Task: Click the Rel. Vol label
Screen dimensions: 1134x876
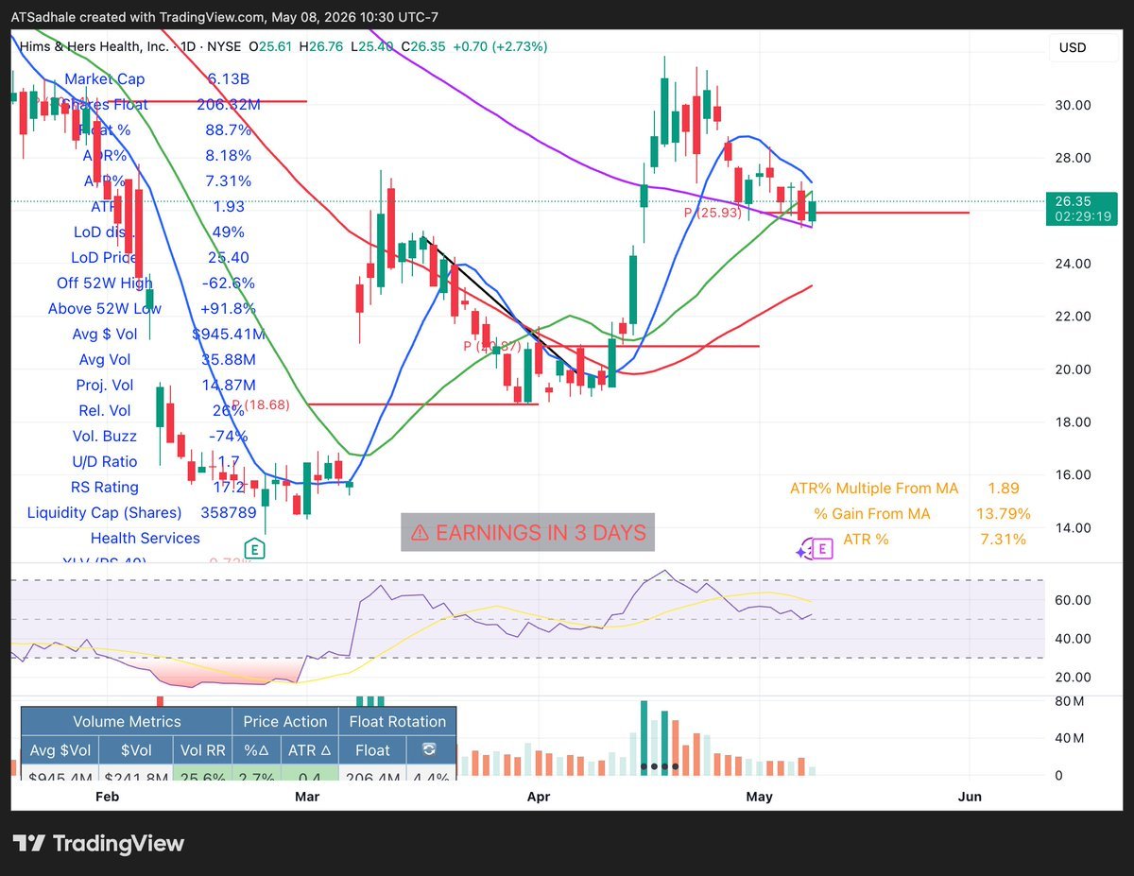Action: [x=105, y=411]
